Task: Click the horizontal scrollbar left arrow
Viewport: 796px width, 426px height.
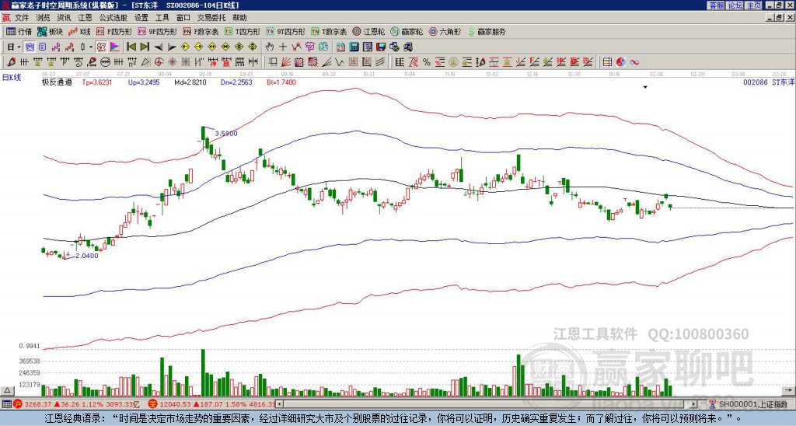Action: pyautogui.click(x=279, y=404)
